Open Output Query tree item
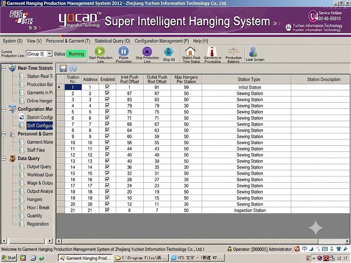The height and width of the screenshot is (263, 351). (39, 167)
